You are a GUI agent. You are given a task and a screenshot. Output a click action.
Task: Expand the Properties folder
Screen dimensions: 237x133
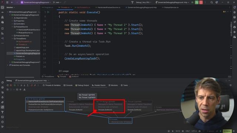[x=12, y=21]
